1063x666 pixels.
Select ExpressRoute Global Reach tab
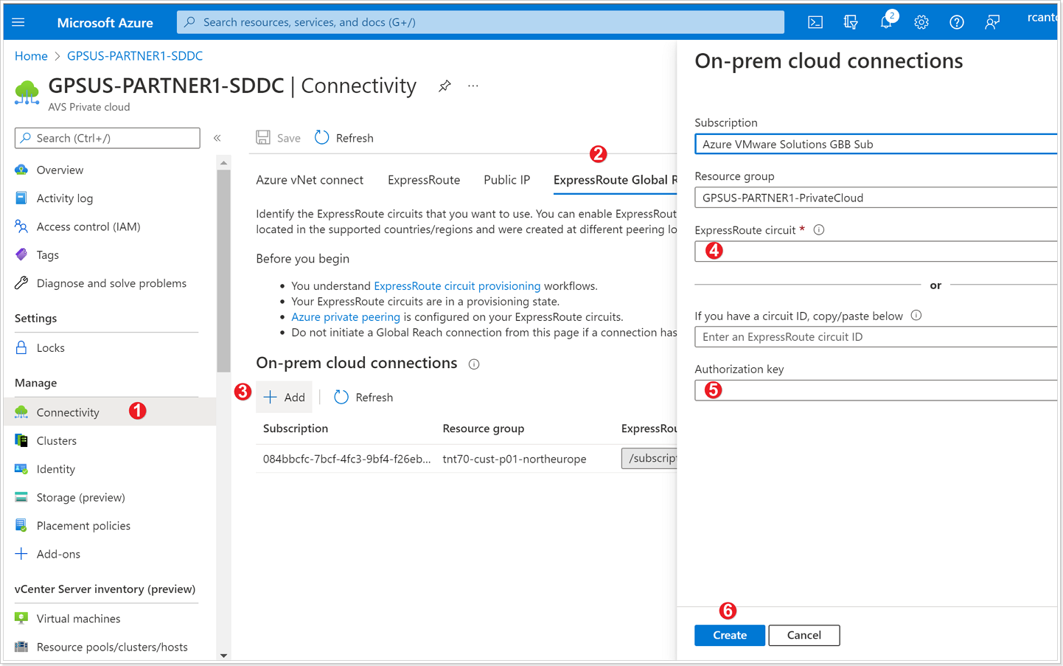tap(615, 180)
